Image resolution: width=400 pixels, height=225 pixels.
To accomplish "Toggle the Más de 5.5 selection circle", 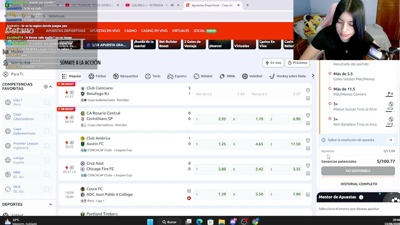I will pos(330,74).
